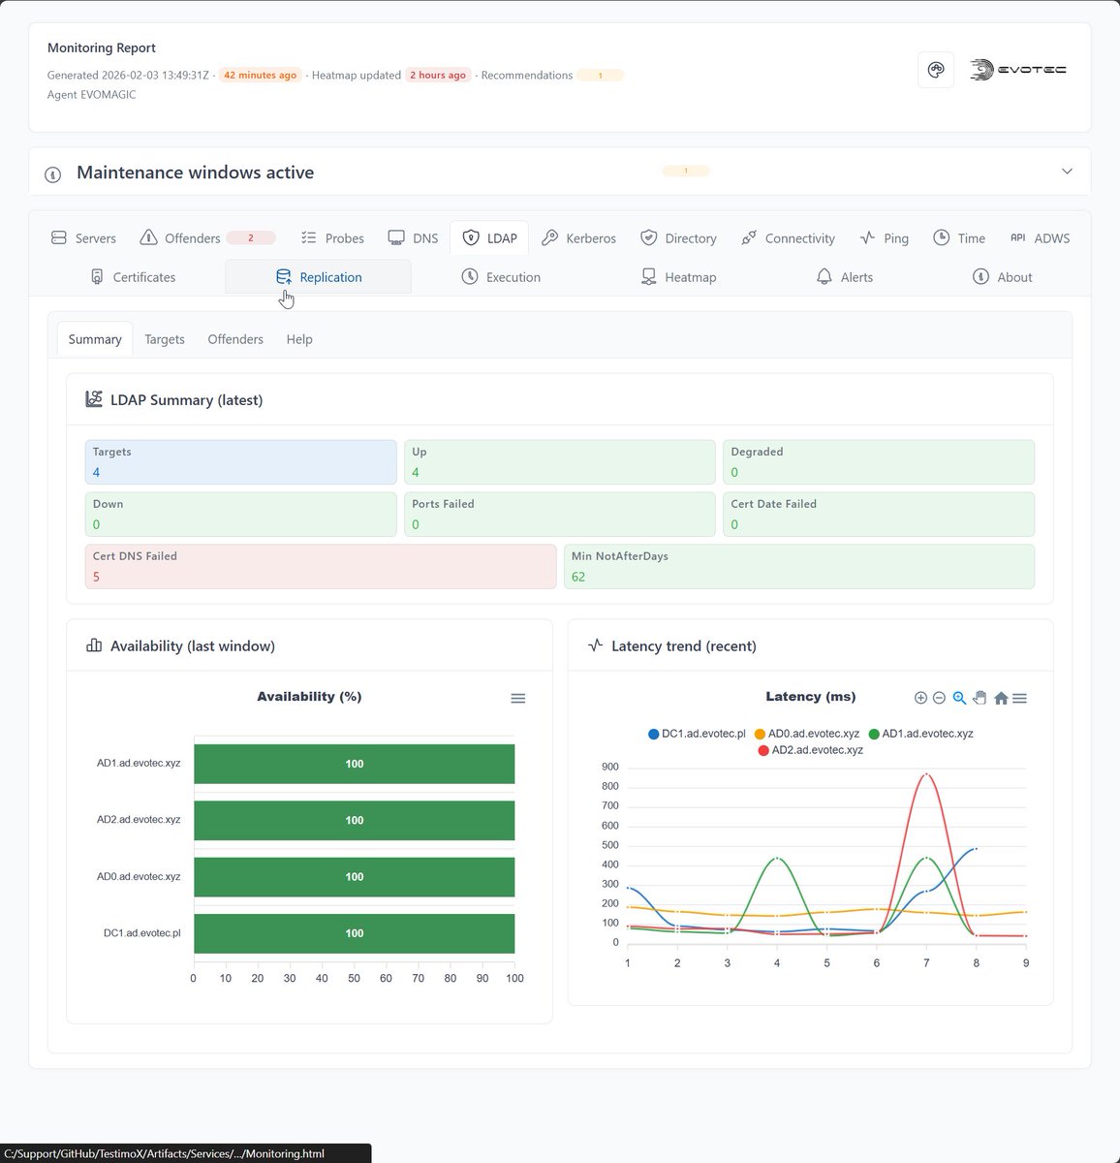Open the Time tab
1120x1163 pixels.
click(x=959, y=238)
